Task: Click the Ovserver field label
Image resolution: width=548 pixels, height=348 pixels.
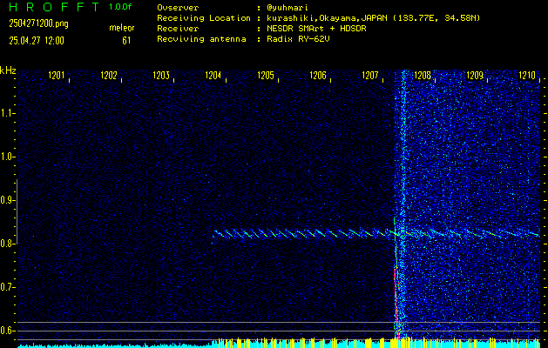Action: (178, 8)
